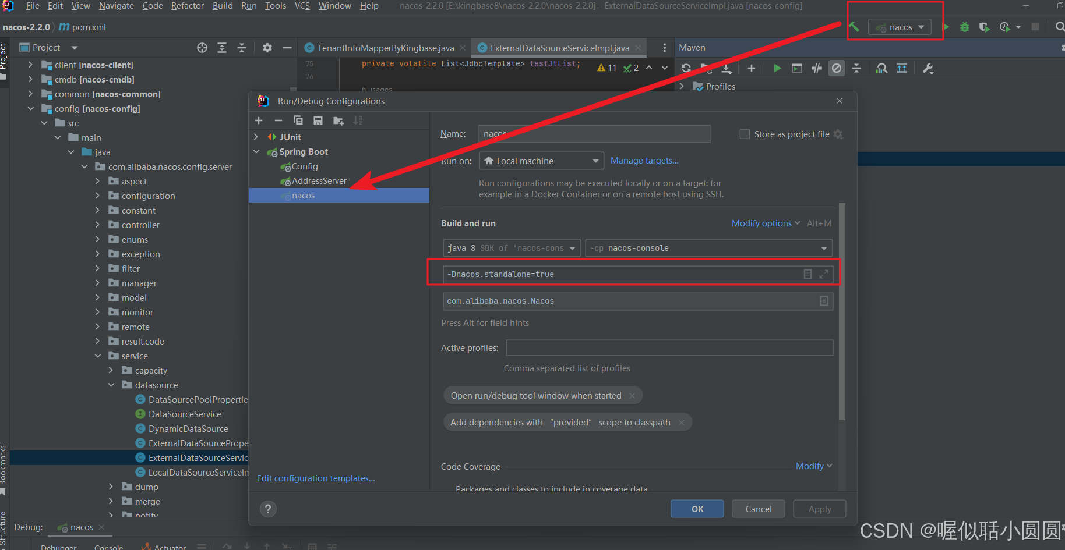Remove the Open run/debug tool window option chip

(x=632, y=396)
